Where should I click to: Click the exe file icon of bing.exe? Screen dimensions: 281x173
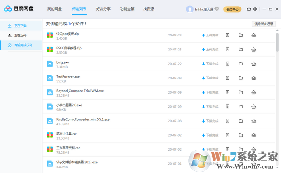pos(50,64)
